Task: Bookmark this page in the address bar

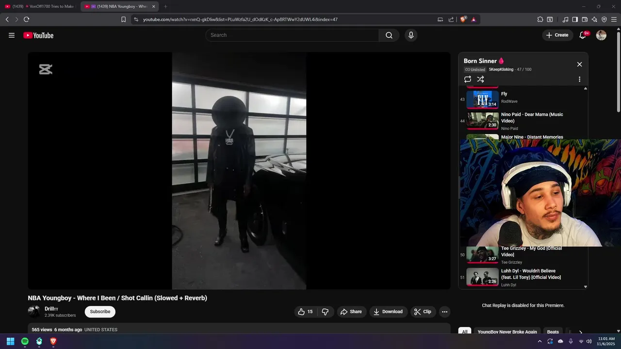Action: click(x=123, y=19)
